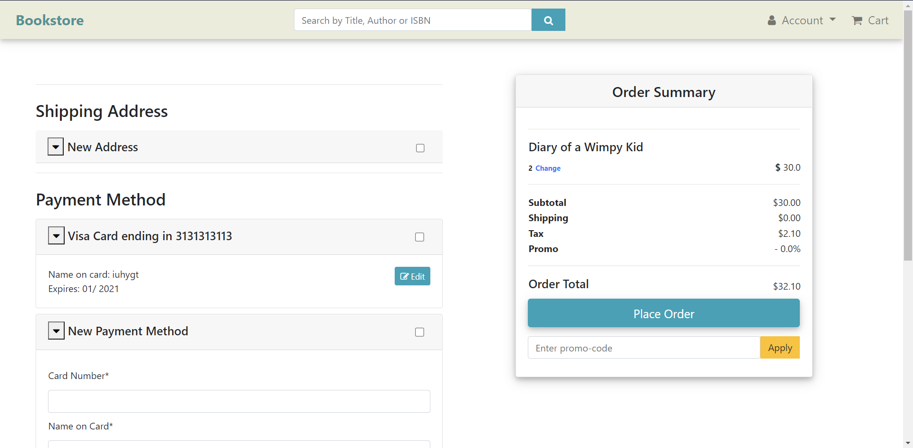The height and width of the screenshot is (448, 913).
Task: Click the Edit button for Visa card
Action: (x=412, y=276)
